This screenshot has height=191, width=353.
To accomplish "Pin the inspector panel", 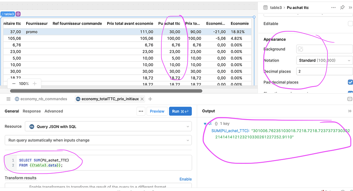I will [342, 8].
